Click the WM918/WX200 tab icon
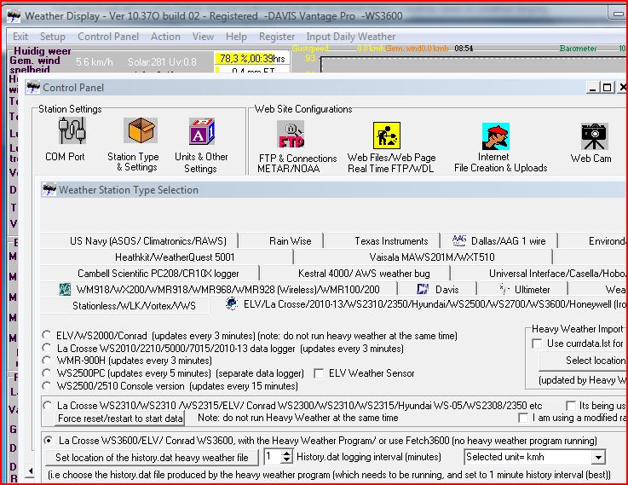Image resolution: width=628 pixels, height=485 pixels. [65, 289]
